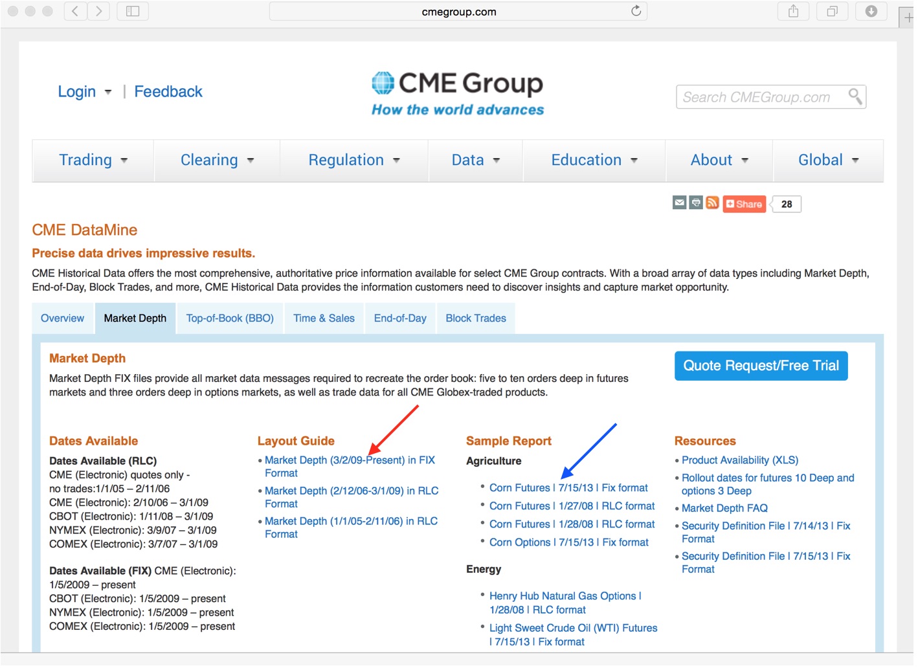Click the CME DataMine heading
The image size is (918, 668).
point(85,230)
